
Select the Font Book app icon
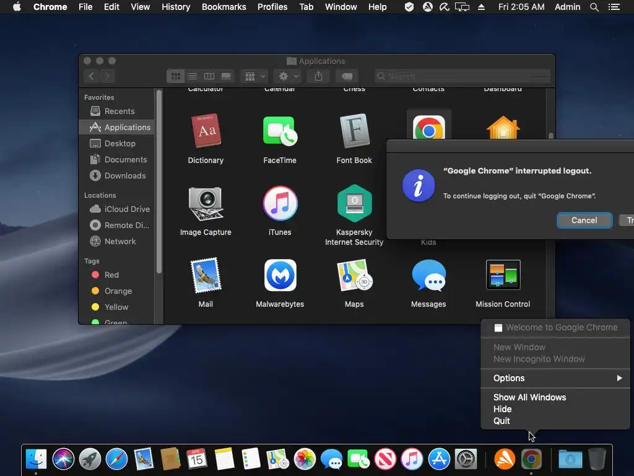[x=354, y=131]
